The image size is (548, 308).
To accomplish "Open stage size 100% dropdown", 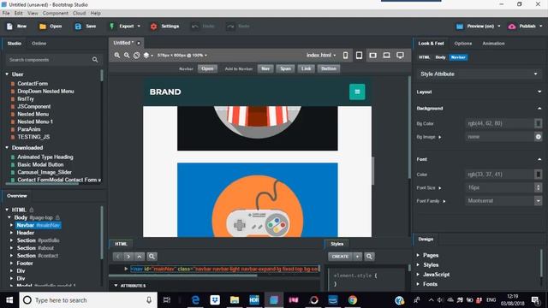I will [205, 55].
